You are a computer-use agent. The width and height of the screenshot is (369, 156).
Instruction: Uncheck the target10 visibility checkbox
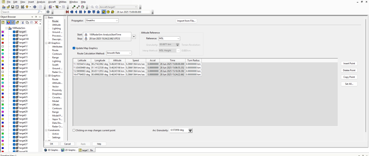point(14,36)
